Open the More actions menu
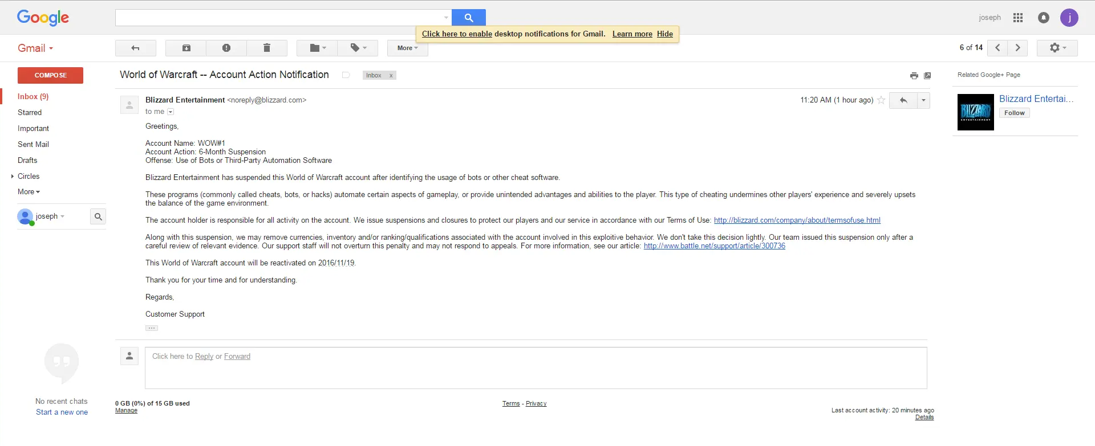The image size is (1095, 446). 408,48
